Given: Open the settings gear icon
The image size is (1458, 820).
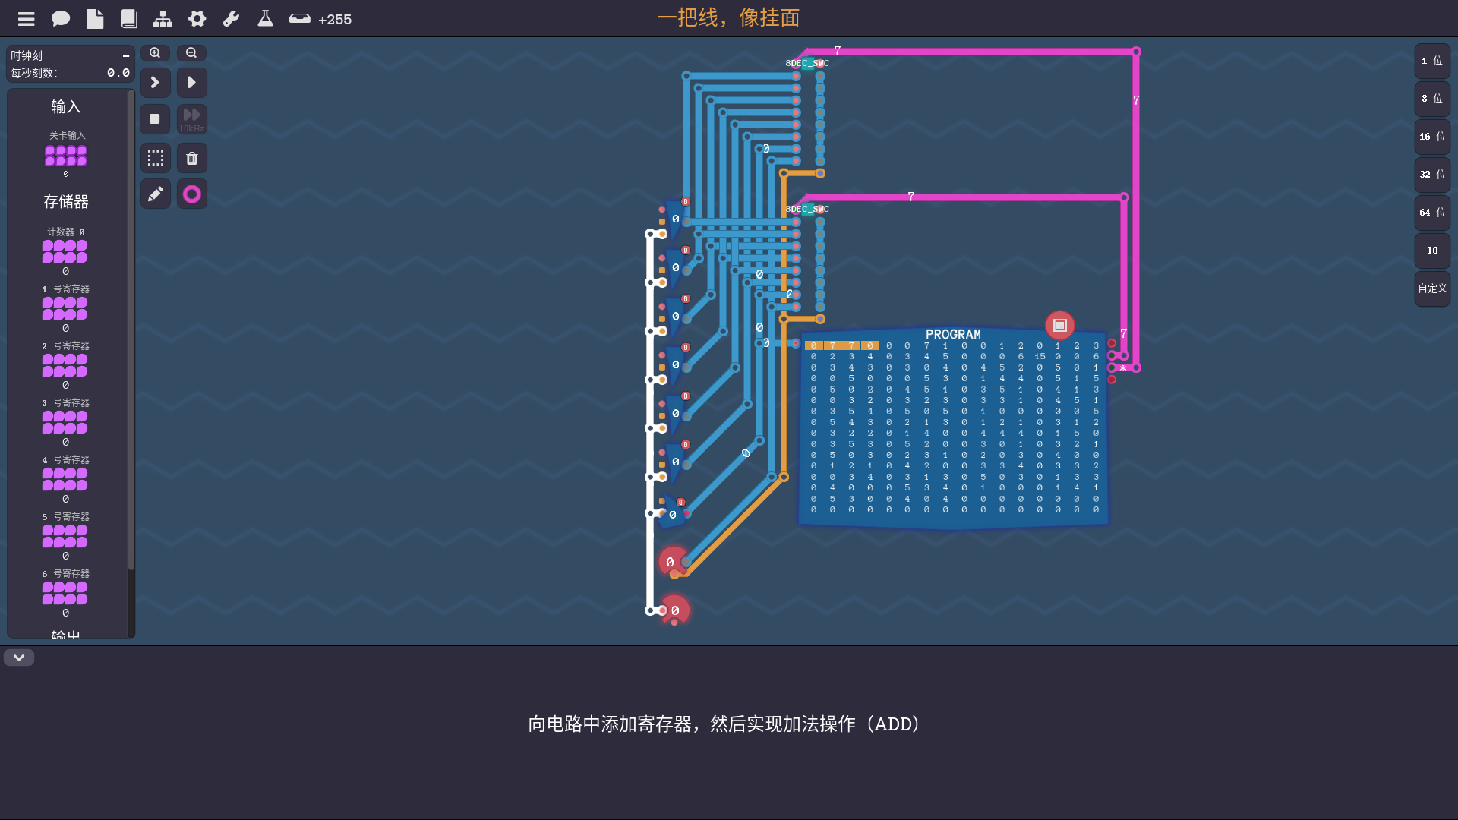Looking at the screenshot, I should (x=197, y=19).
